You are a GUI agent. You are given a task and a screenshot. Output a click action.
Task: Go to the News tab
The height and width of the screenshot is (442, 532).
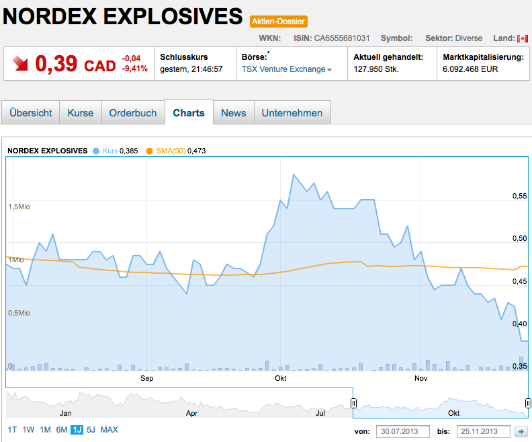point(234,113)
